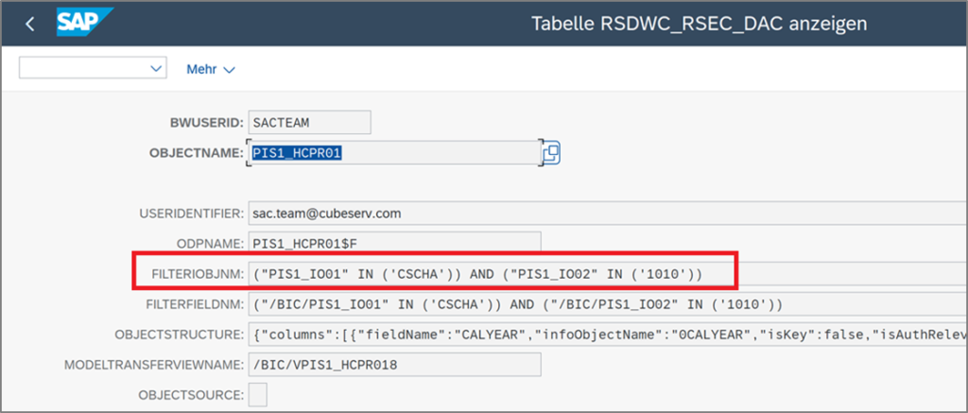Click the ODPNAME field PIS1_HCPR01$F

[x=394, y=243]
